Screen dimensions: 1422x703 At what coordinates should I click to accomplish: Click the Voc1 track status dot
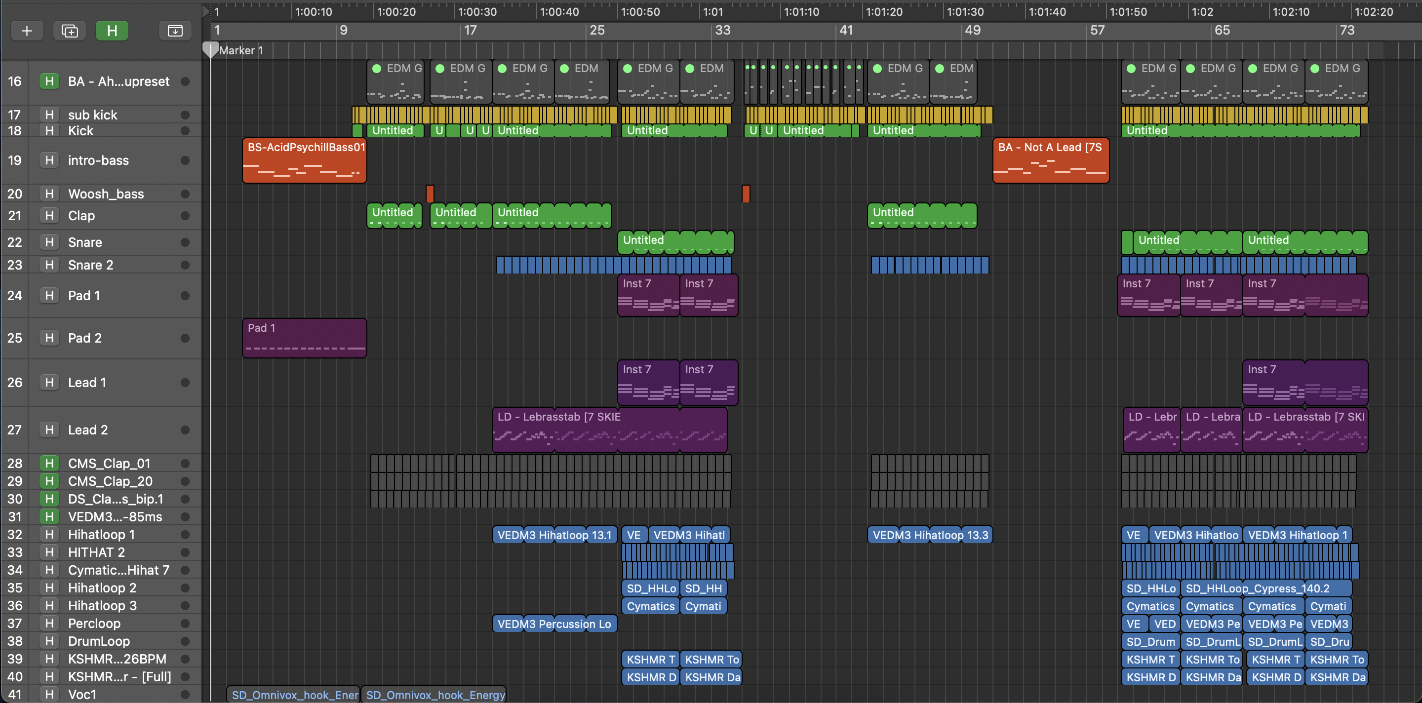(185, 695)
